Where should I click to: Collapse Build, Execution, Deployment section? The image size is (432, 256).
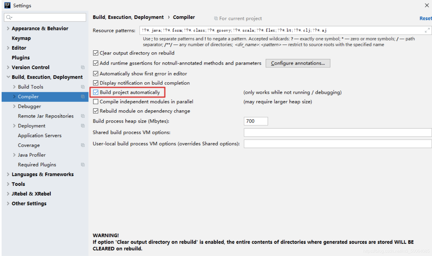(x=8, y=77)
